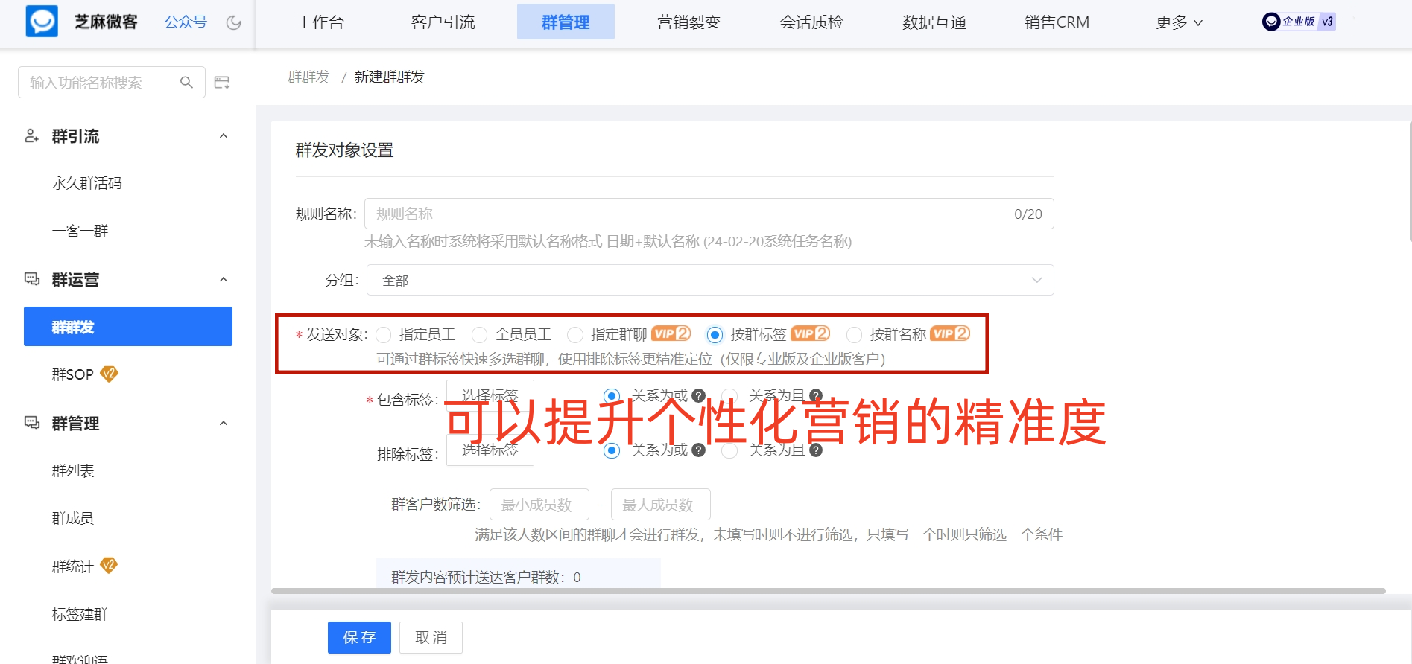Select 关系为或 for 排除标签
The height and width of the screenshot is (664, 1412).
pyautogui.click(x=612, y=450)
